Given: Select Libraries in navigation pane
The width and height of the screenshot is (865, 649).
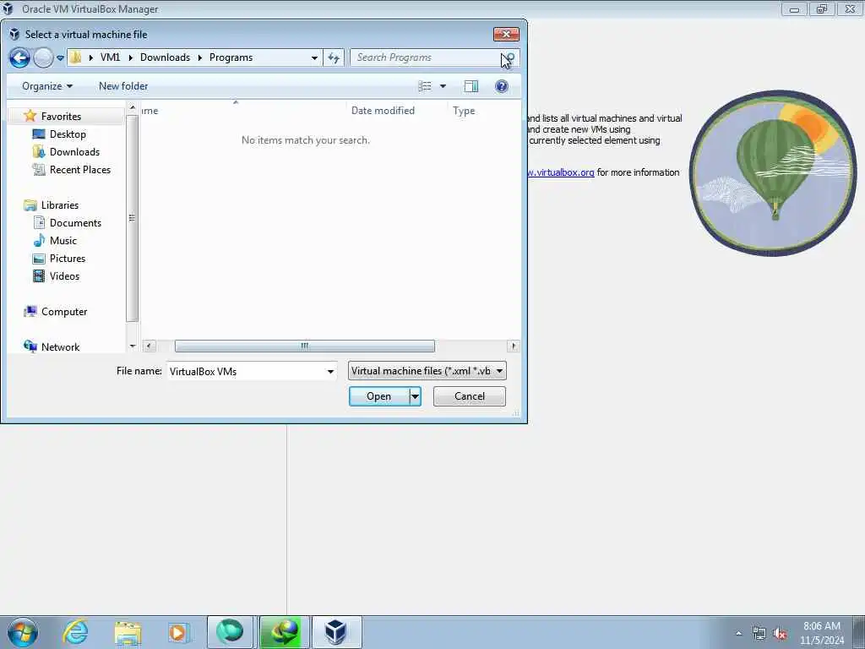Looking at the screenshot, I should tap(60, 205).
